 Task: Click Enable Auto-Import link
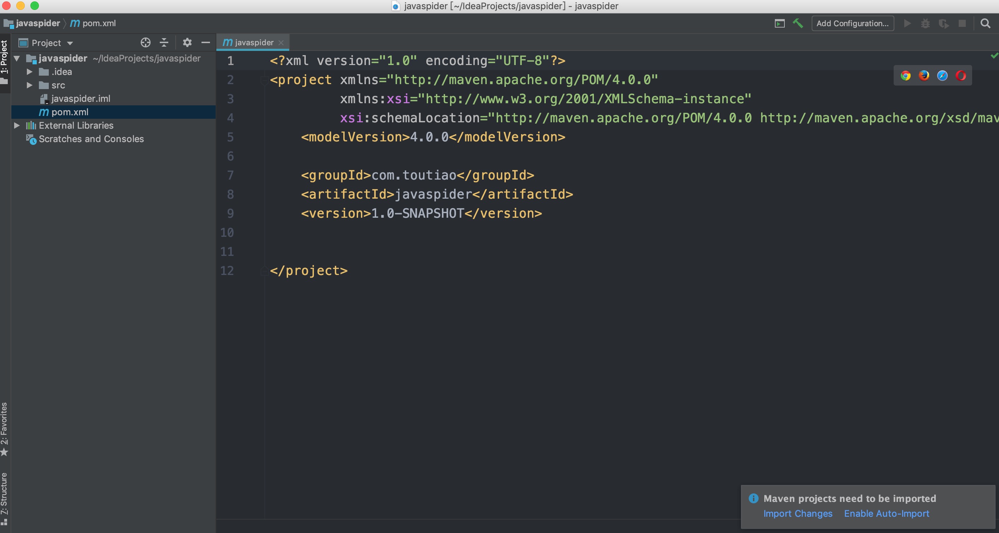[x=887, y=513]
